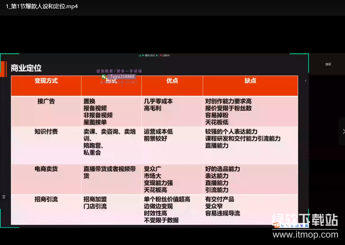345x245 pixels.
Task: Select the 接广告 row label
Action: (46, 101)
